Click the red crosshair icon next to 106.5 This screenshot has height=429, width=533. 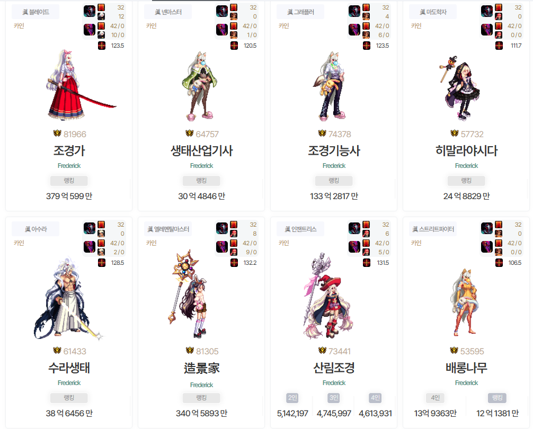(x=499, y=263)
